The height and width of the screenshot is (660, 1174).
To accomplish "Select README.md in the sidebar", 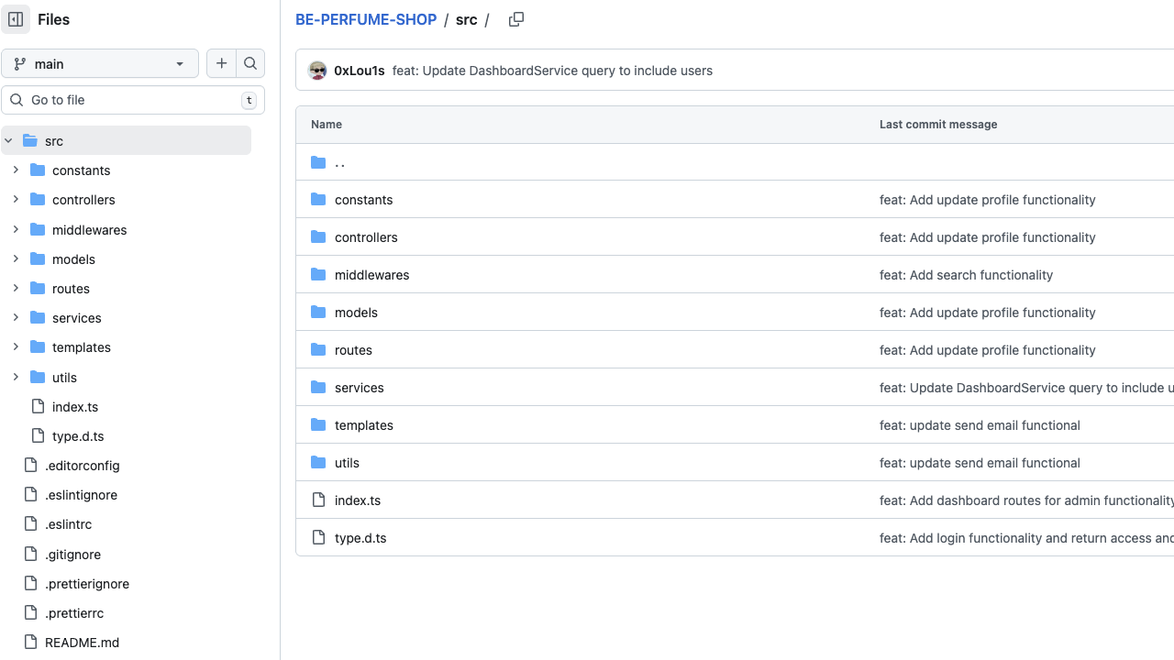I will (82, 642).
